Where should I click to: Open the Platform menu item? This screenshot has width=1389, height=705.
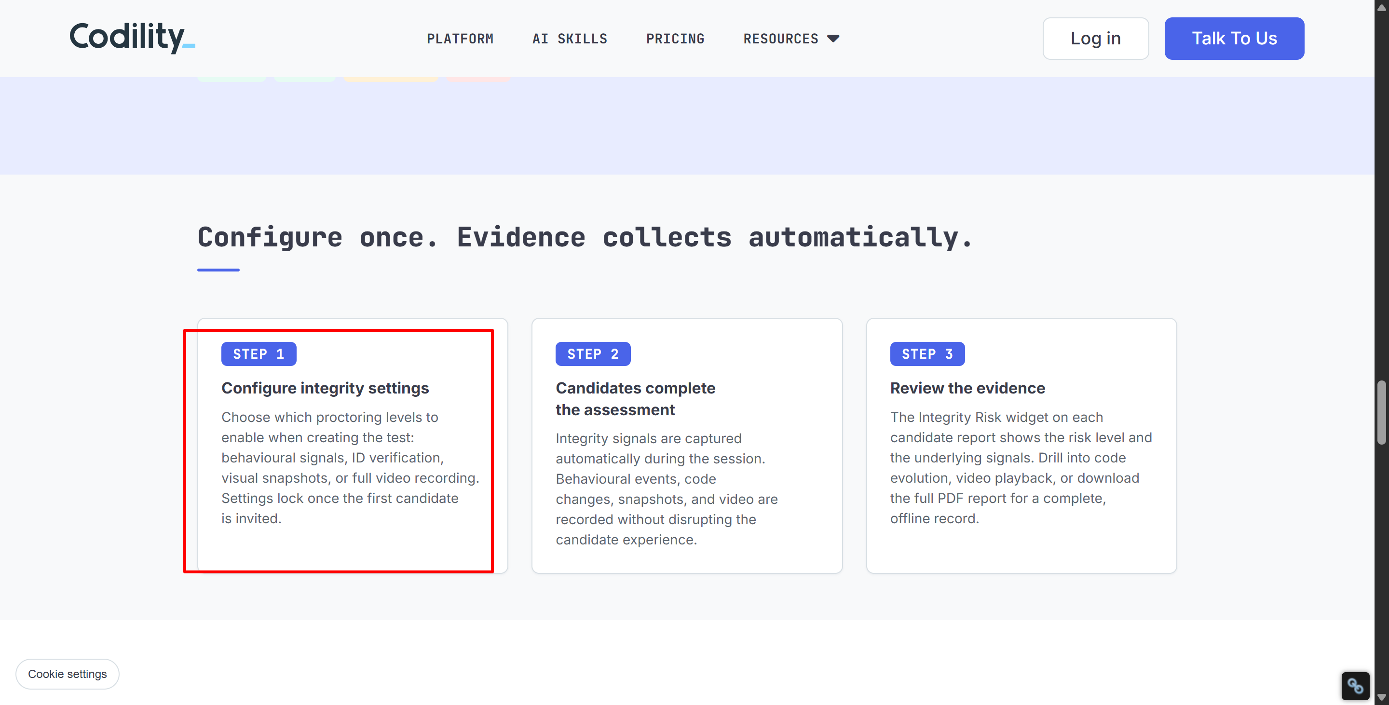pos(460,39)
